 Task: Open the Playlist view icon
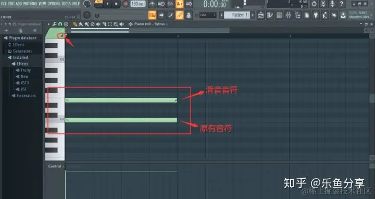tap(261, 15)
